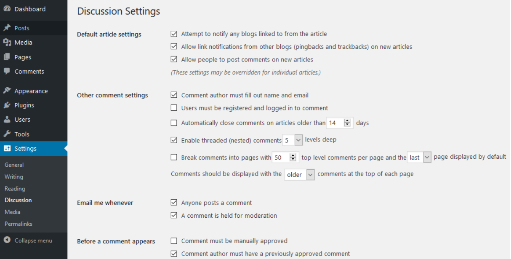Check 'Comment must be manually approved'
Screen dimensions: 511x259
coord(174,241)
